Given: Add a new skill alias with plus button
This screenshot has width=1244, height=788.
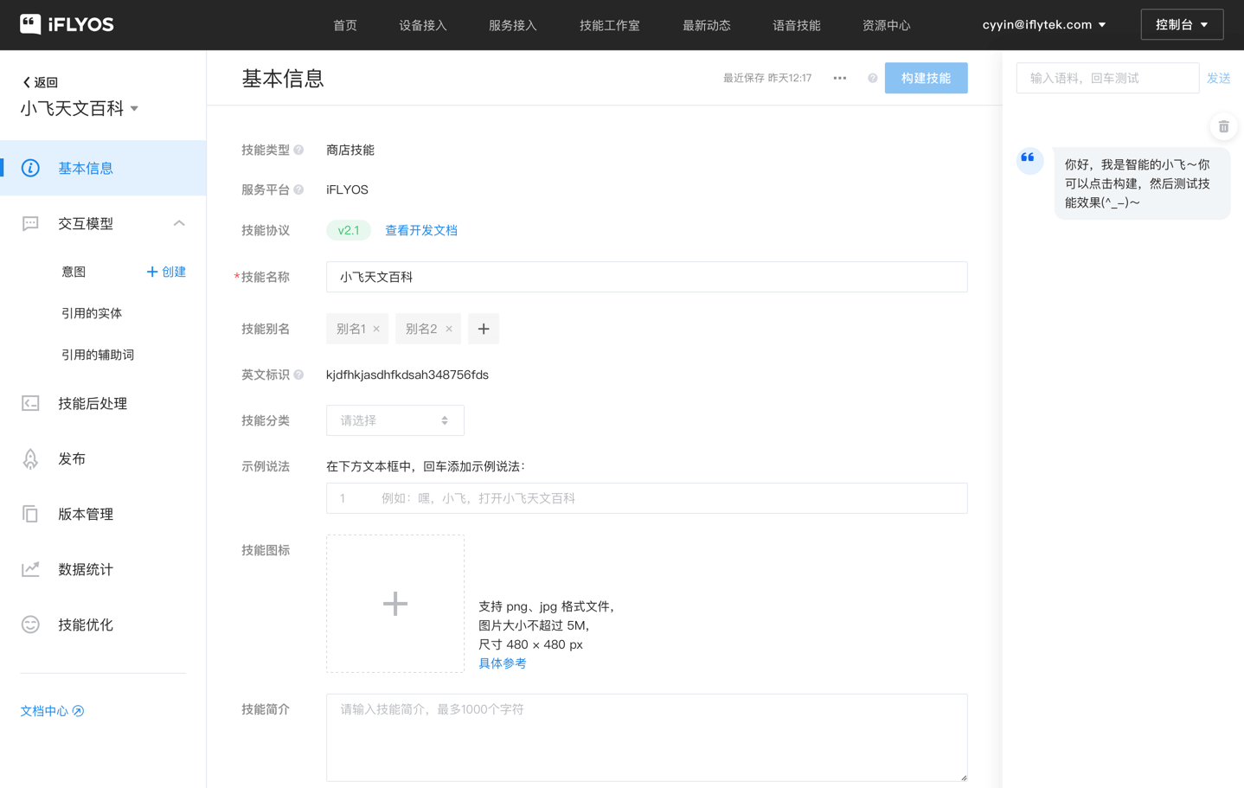Looking at the screenshot, I should 484,329.
